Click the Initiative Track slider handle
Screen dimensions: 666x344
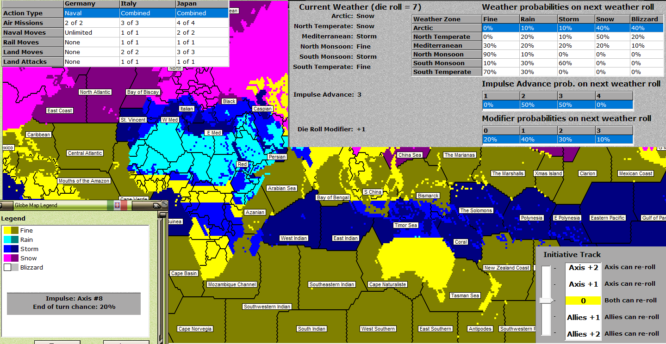click(547, 301)
